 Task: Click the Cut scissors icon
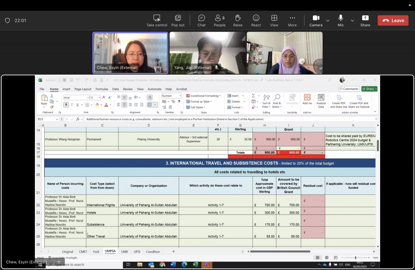(x=52, y=96)
